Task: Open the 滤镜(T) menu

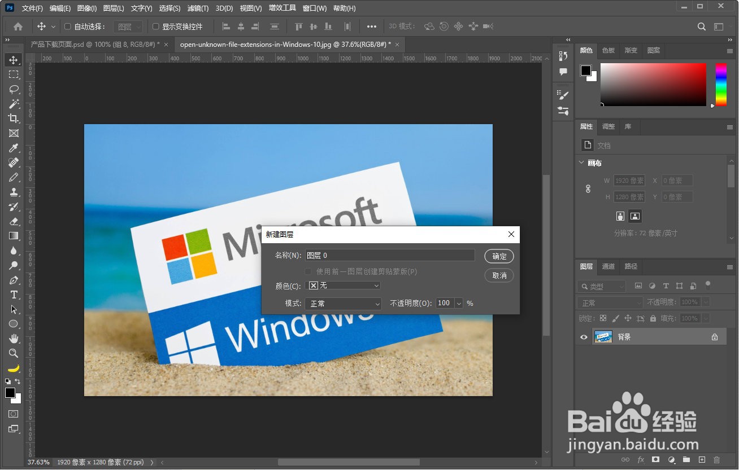Action: click(198, 8)
